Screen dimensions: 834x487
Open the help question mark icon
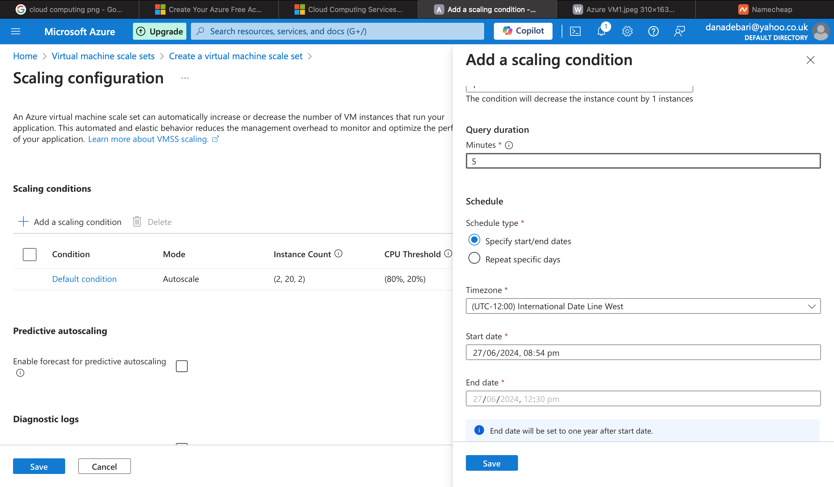(653, 31)
